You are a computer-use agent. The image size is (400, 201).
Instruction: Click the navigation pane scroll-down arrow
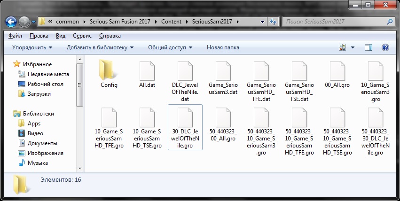click(x=80, y=169)
